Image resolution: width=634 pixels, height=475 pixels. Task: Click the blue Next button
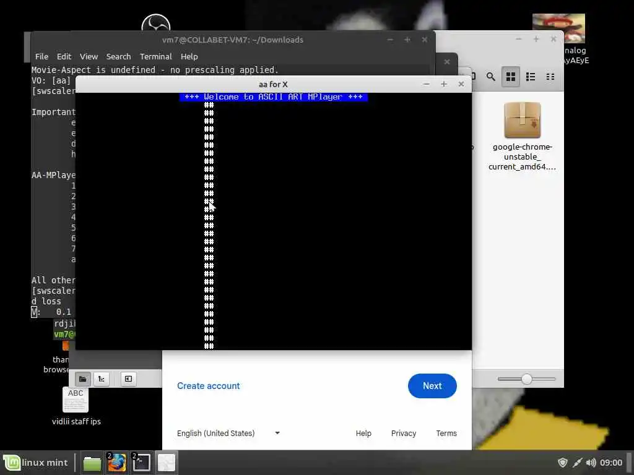click(x=432, y=386)
